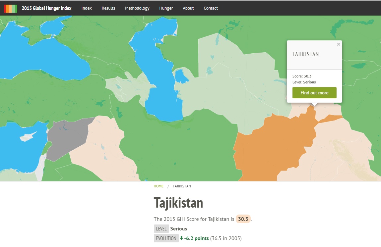381x247 pixels.
Task: Select the orange Afghanistan region on map
Action: [272, 146]
